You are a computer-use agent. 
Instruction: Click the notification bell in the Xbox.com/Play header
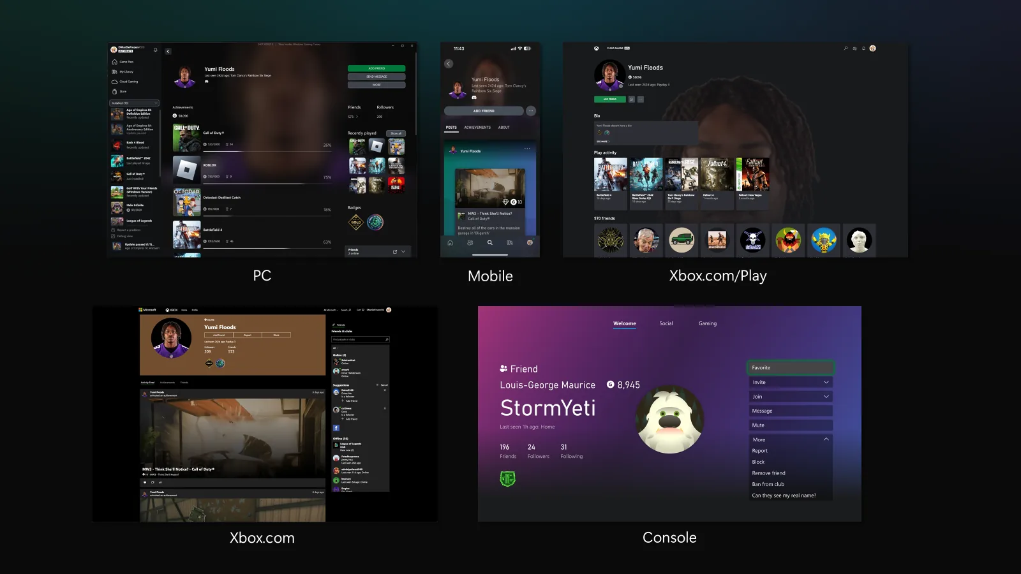click(x=864, y=48)
